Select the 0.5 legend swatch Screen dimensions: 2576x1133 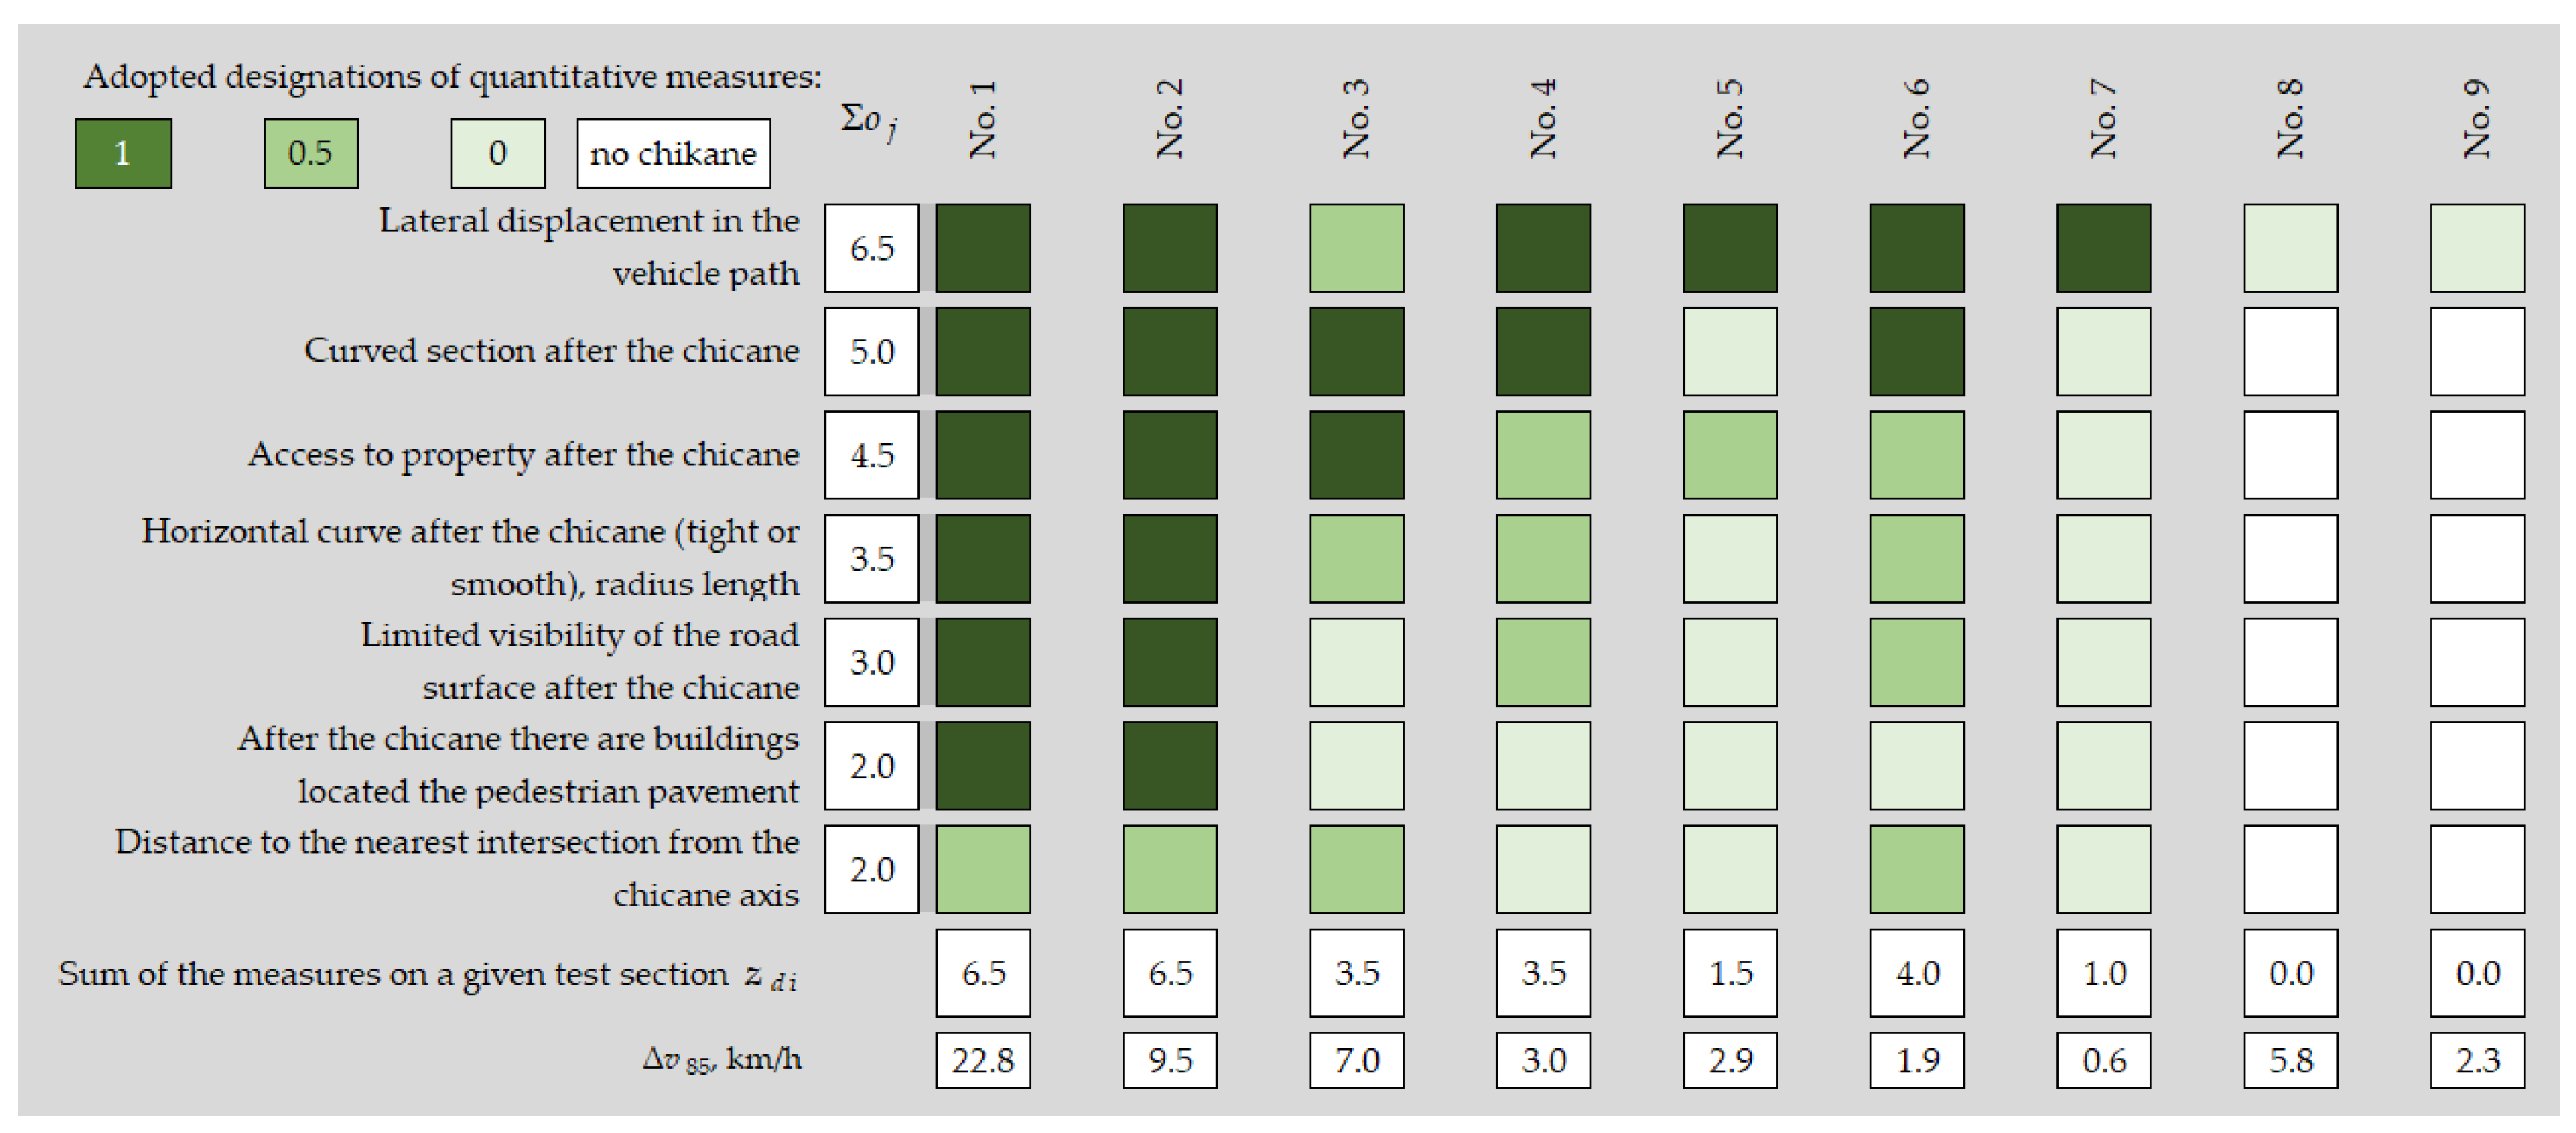point(310,153)
